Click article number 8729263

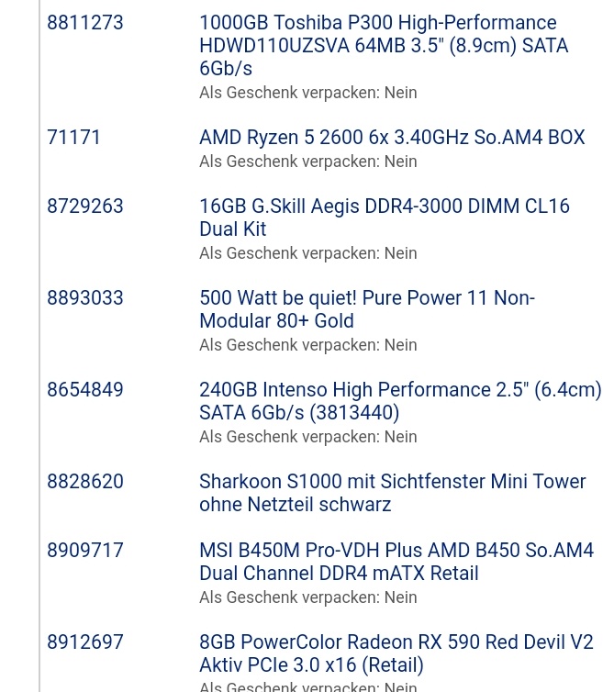pyautogui.click(x=85, y=206)
